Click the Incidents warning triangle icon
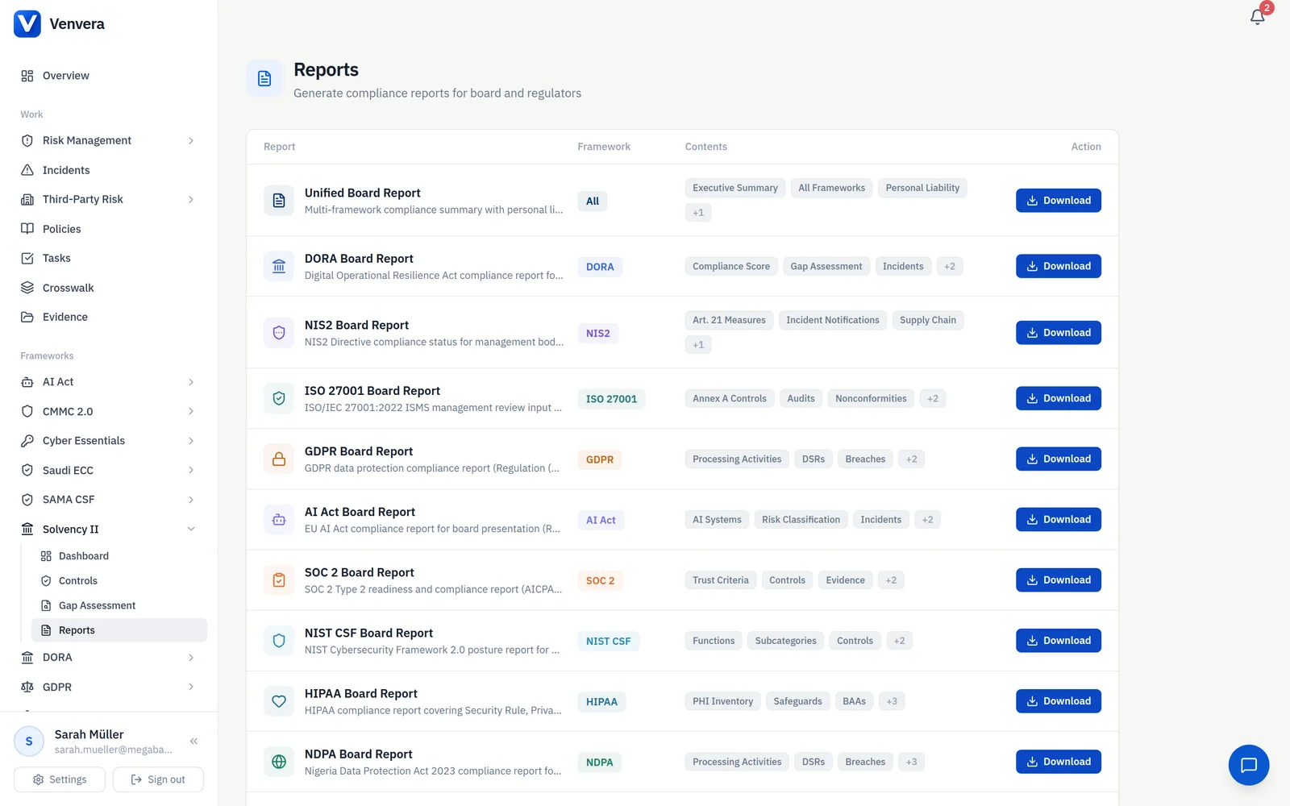Image resolution: width=1290 pixels, height=806 pixels. click(x=27, y=170)
